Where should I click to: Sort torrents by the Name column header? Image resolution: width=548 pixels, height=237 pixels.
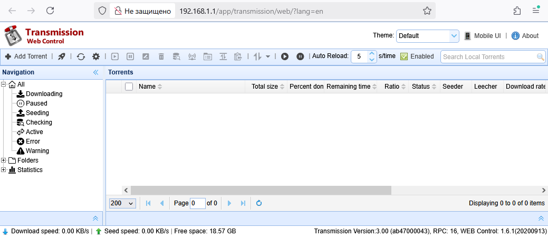(x=147, y=87)
